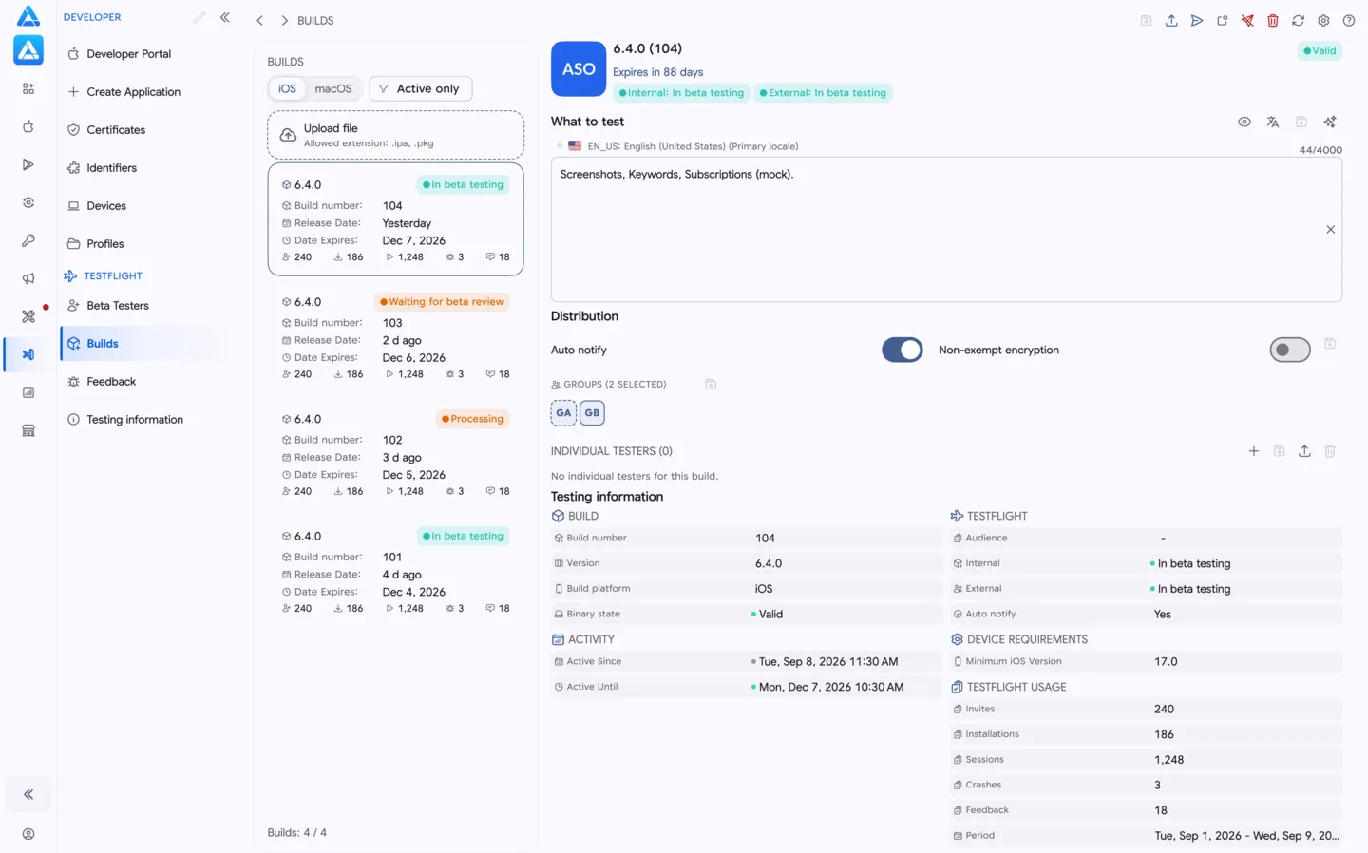Click the AI sparkles icon beside What to test
Viewport: 1368px width, 853px height.
point(1330,122)
